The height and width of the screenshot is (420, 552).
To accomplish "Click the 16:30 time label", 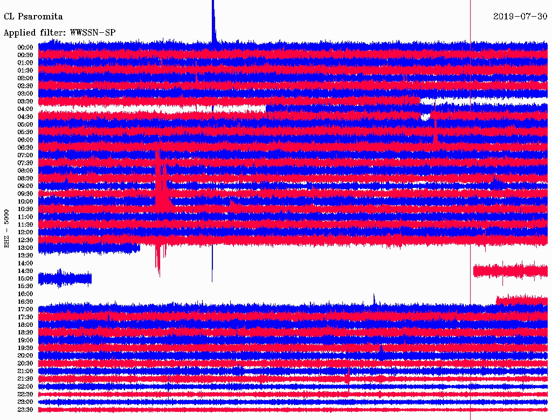I will tap(25, 302).
